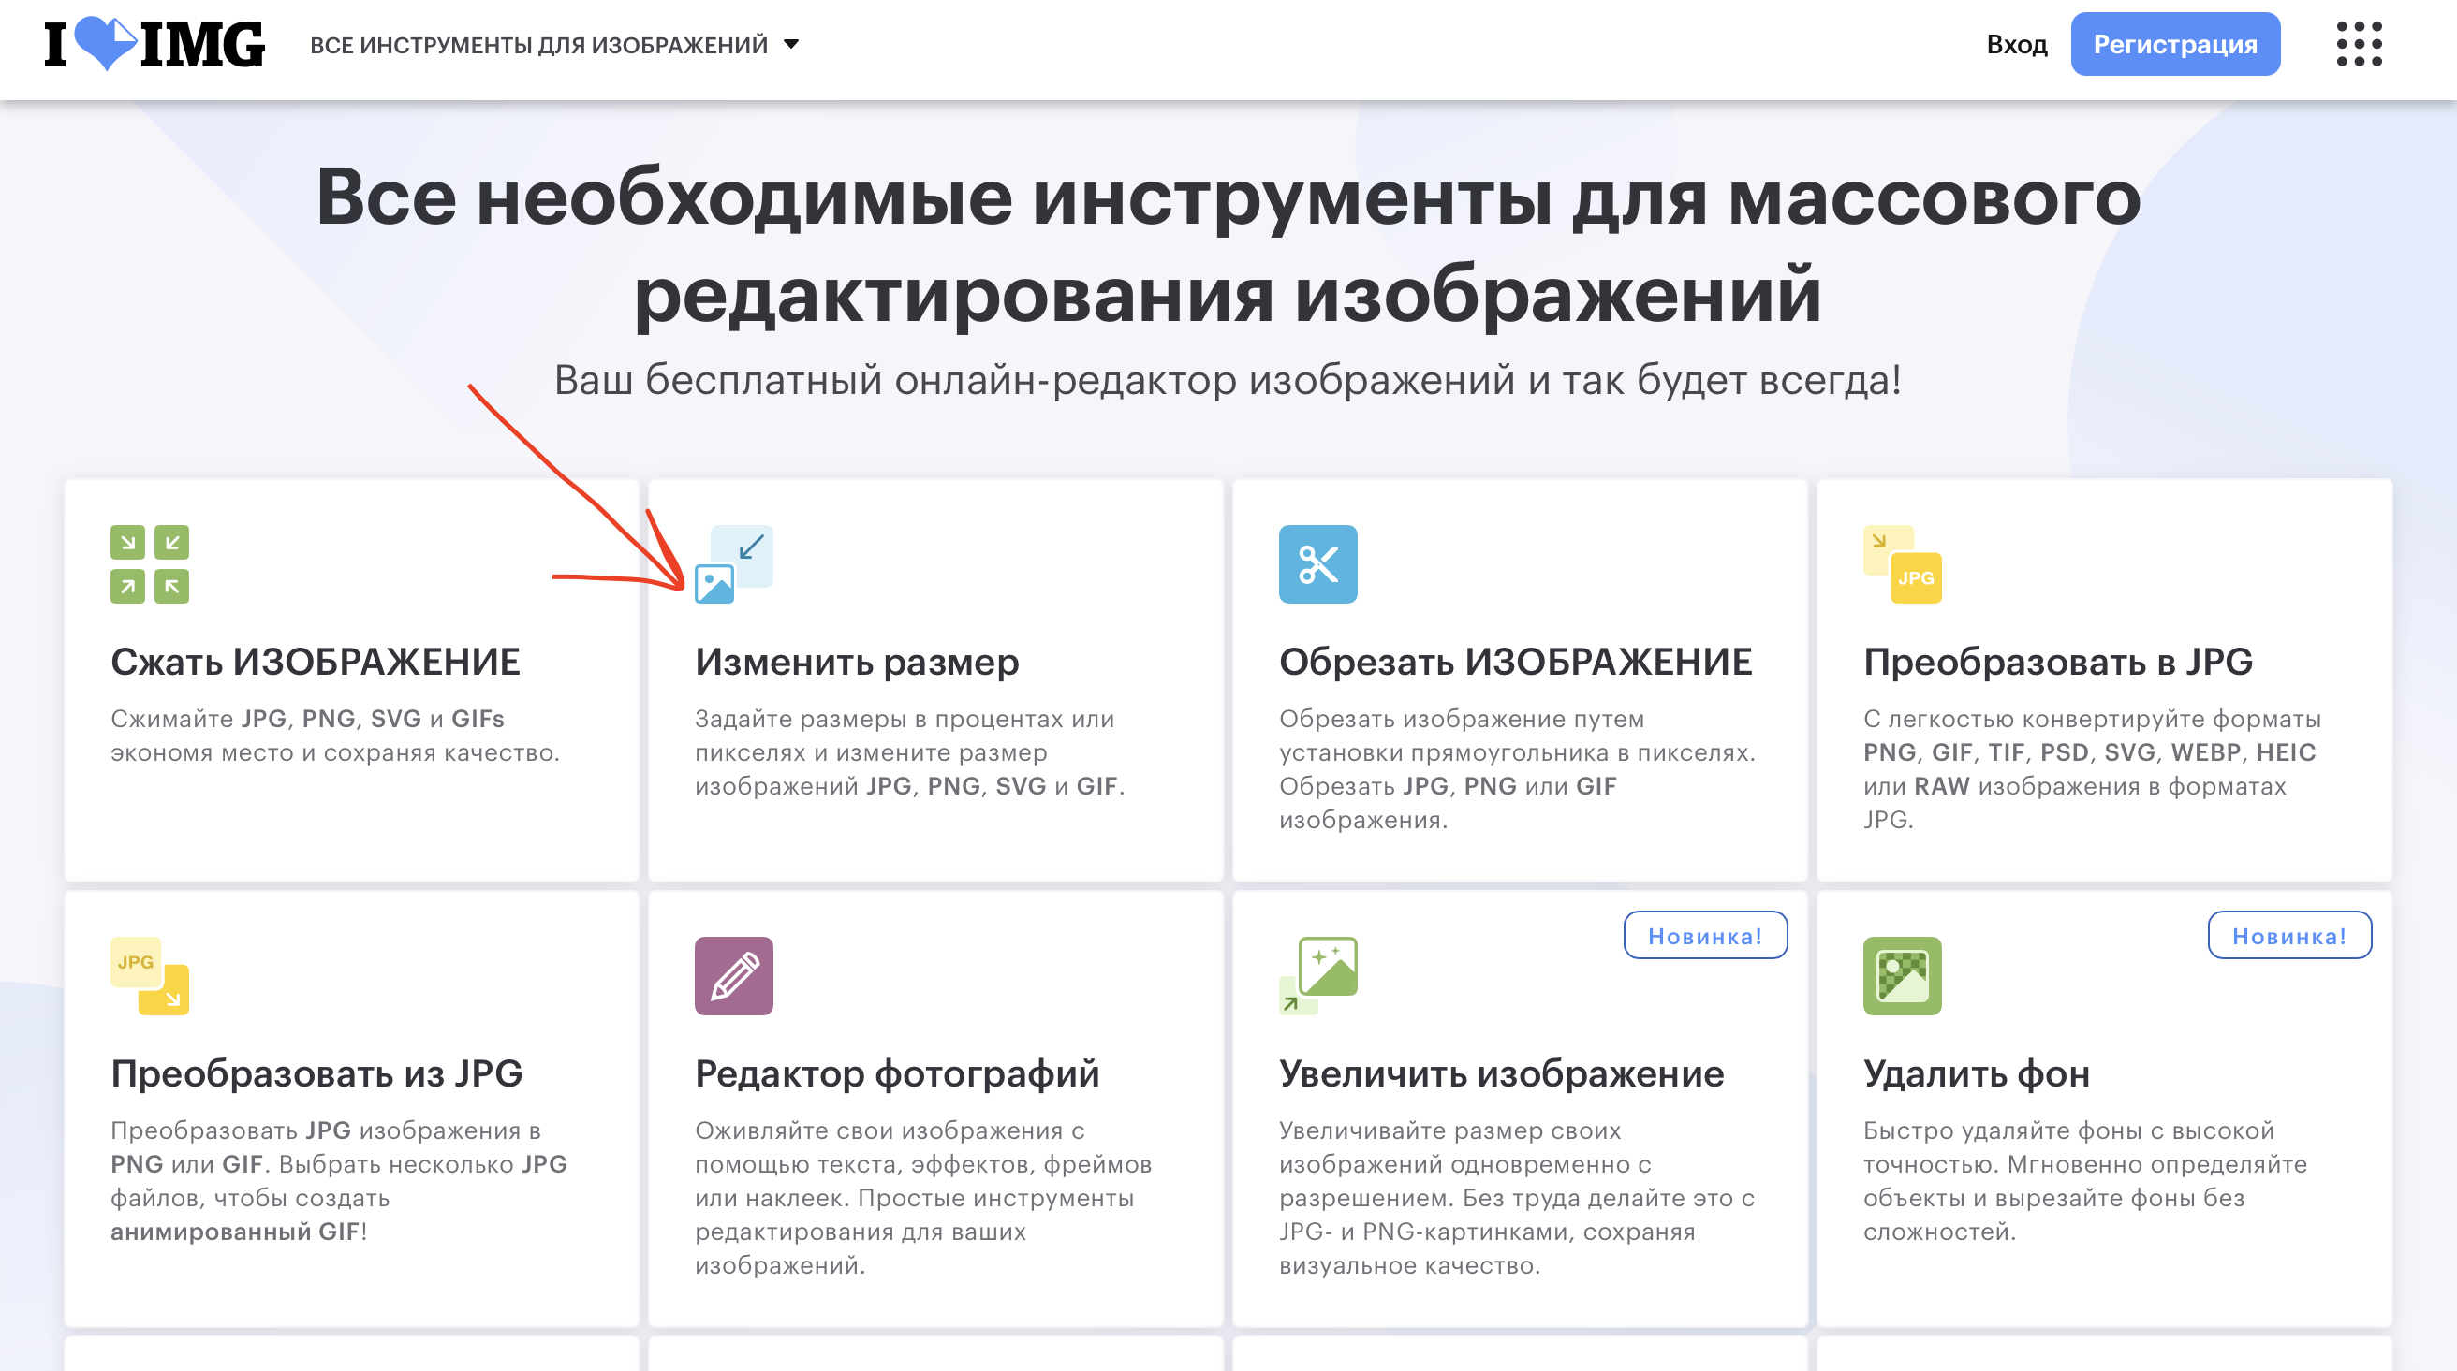Click the description 'Оживляйте свои изображения'
This screenshot has width=2457, height=1371.
click(923, 1199)
